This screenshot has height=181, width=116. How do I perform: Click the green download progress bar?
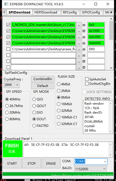click(58, 174)
